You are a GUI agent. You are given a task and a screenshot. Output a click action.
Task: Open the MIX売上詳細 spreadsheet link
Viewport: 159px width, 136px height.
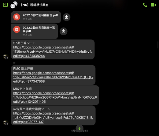pos(55,97)
